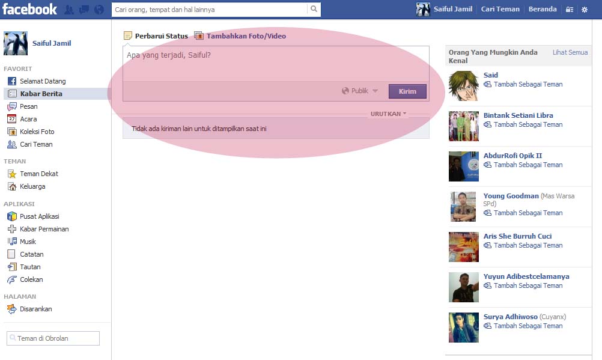Viewport: 602px width, 360px height.
Task: Open the notifications globe icon
Action: 99,10
